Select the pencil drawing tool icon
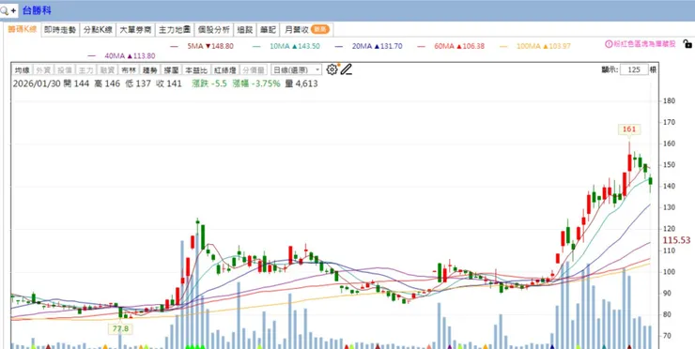 pyautogui.click(x=346, y=69)
